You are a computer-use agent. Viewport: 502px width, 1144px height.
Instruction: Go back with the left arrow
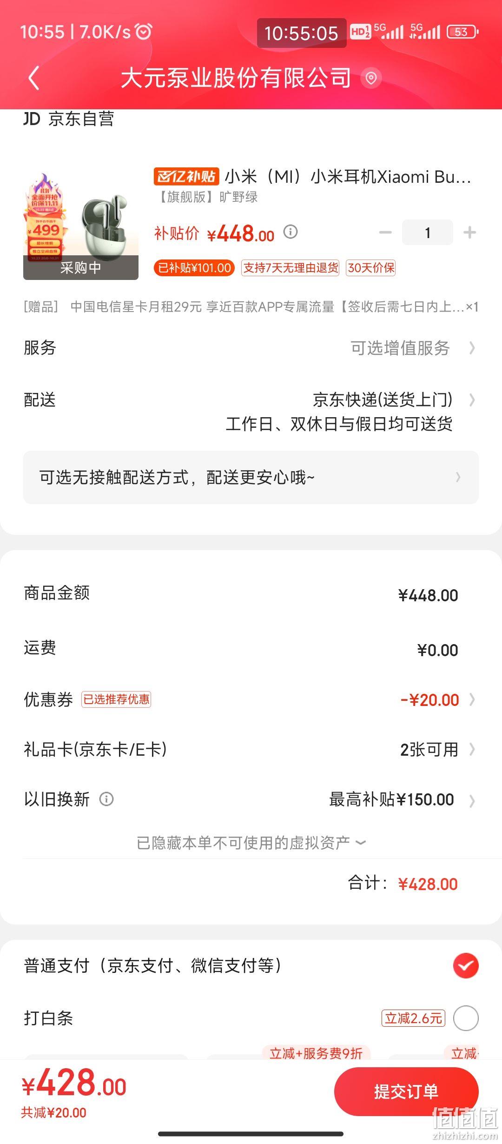click(33, 78)
